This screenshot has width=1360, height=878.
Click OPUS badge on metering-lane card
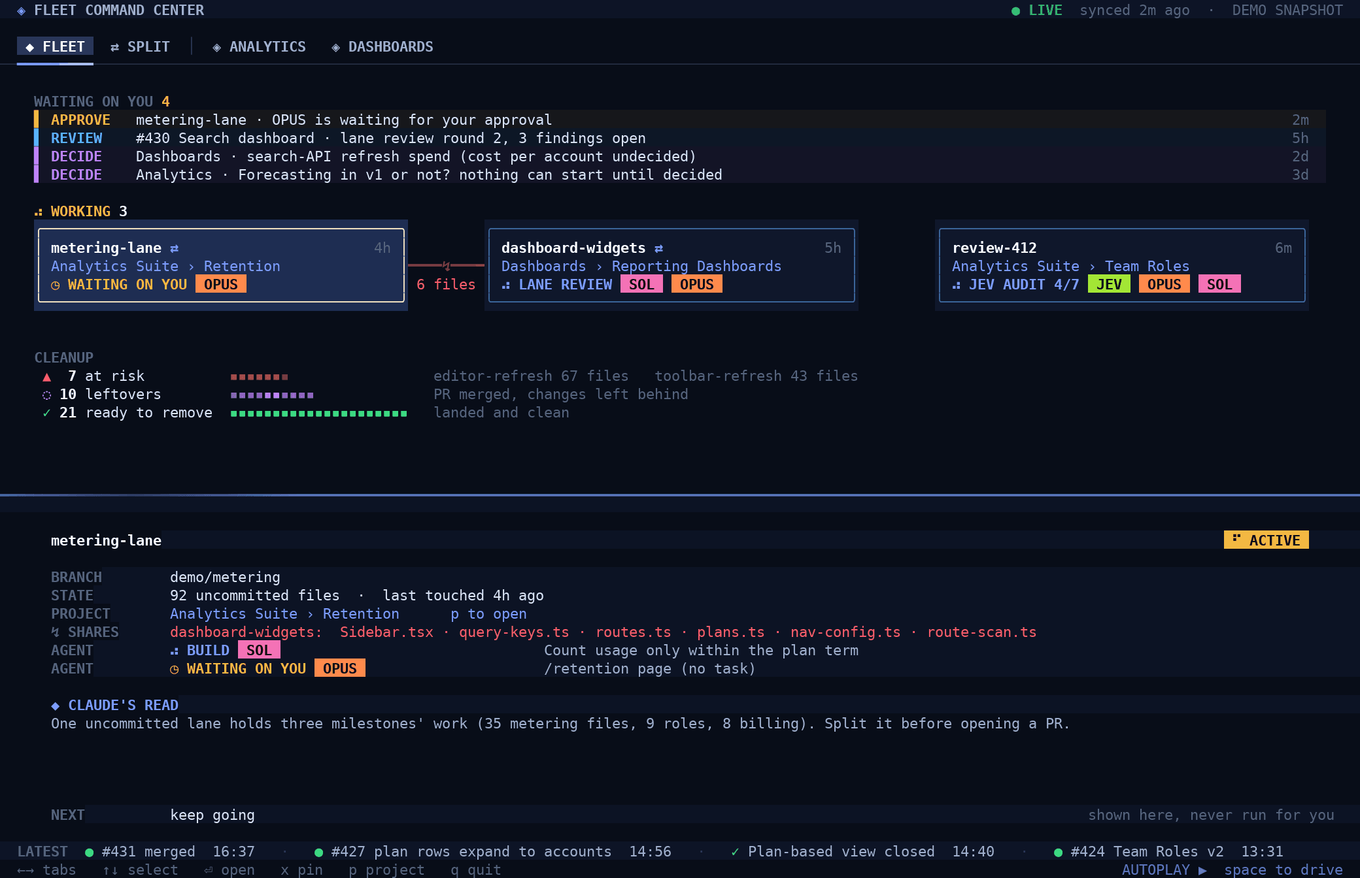[221, 284]
